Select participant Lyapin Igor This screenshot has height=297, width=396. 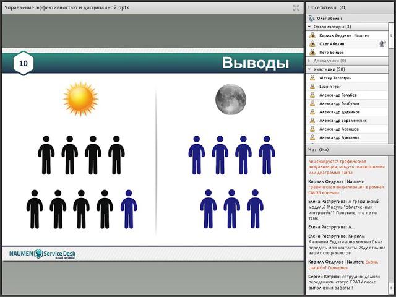pos(347,87)
